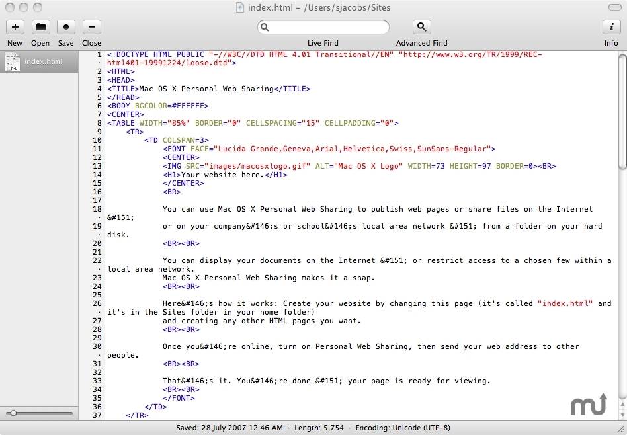Click 'Mac OS X Personal Web Sharing makes it a snap.'
This screenshot has width=627, height=435.
[x=269, y=278]
